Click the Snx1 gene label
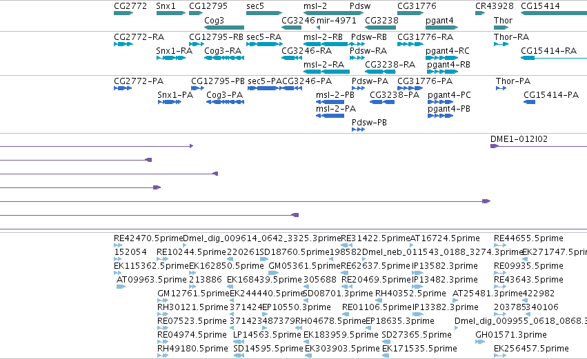Screen dimensions: 587x359 166,6
